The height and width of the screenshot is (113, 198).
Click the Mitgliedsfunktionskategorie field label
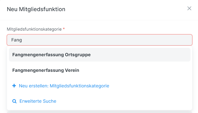(34, 29)
